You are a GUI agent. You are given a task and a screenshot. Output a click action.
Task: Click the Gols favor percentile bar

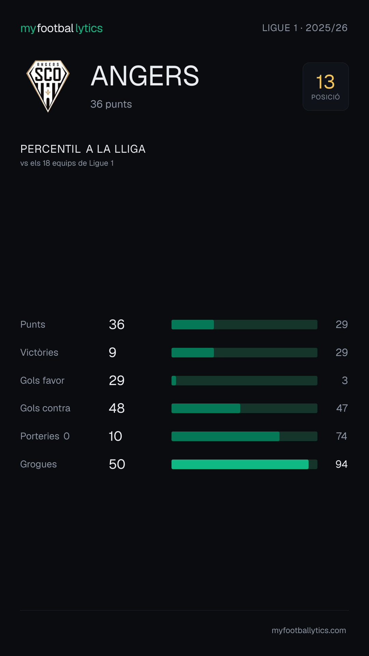pyautogui.click(x=244, y=381)
